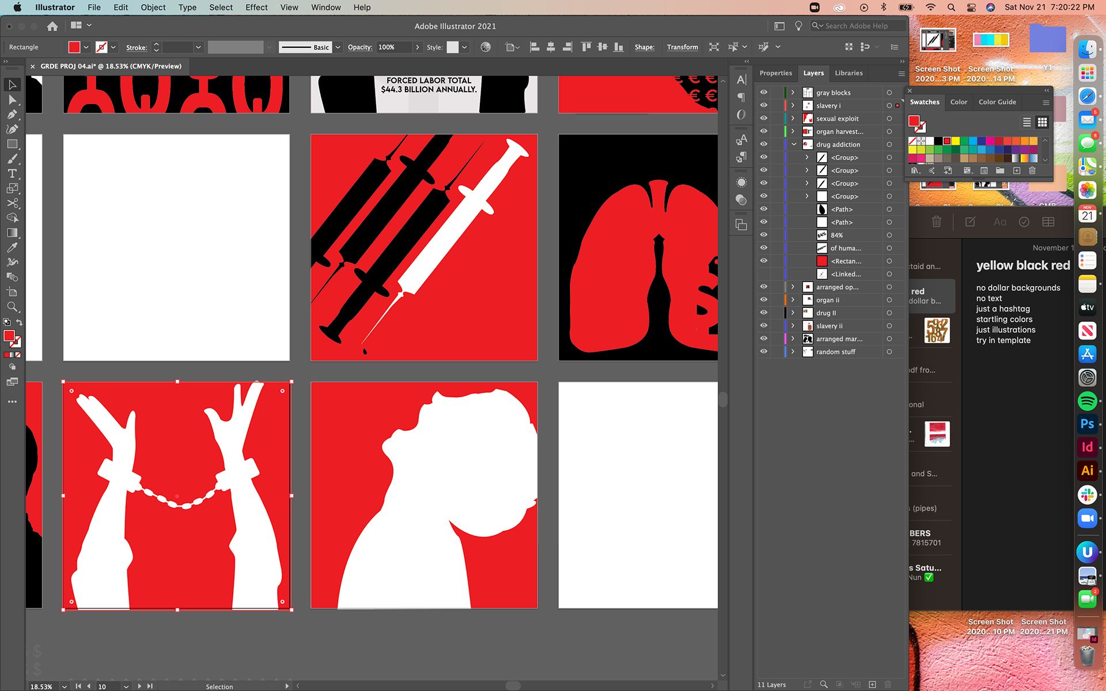Switch to the Libraries tab
The width and height of the screenshot is (1106, 691).
848,73
